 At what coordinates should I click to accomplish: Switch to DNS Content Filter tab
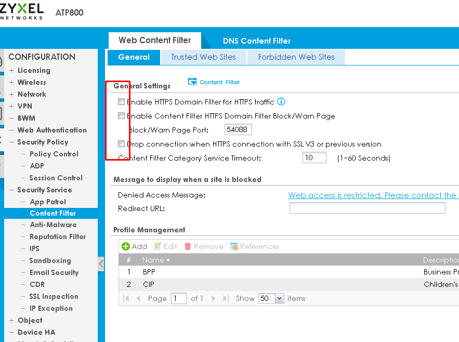257,41
